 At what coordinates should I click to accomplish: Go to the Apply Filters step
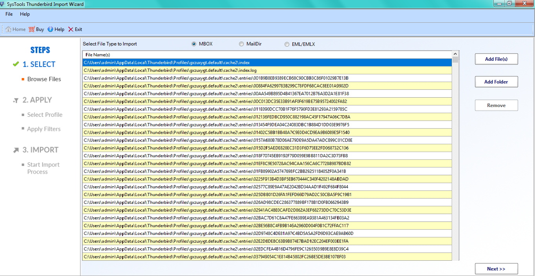point(44,129)
